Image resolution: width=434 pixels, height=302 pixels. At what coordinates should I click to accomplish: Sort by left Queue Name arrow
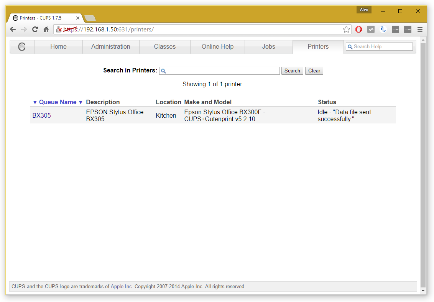(35, 102)
